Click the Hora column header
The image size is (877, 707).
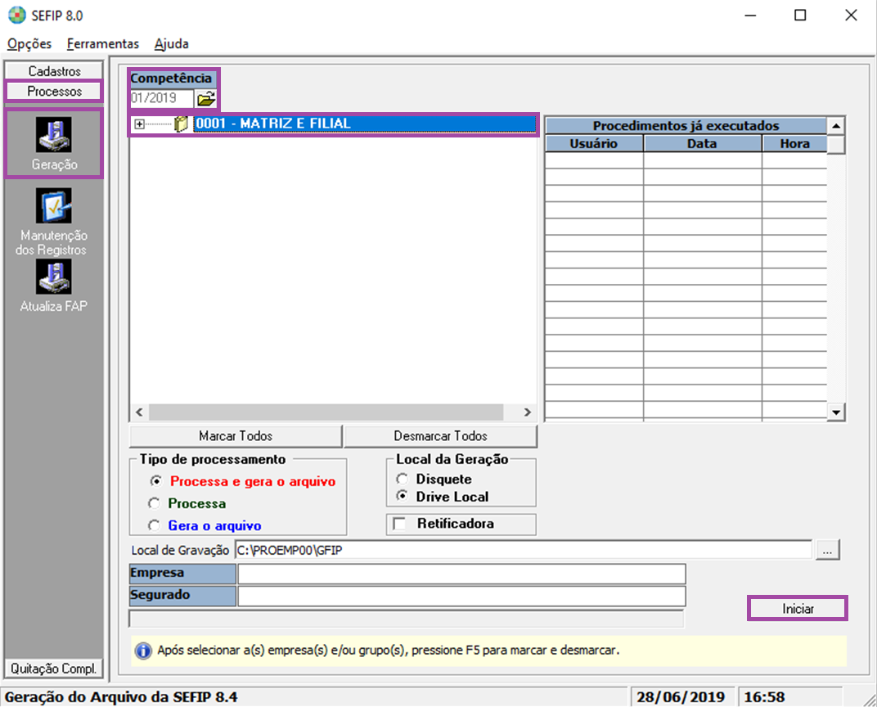(x=794, y=144)
